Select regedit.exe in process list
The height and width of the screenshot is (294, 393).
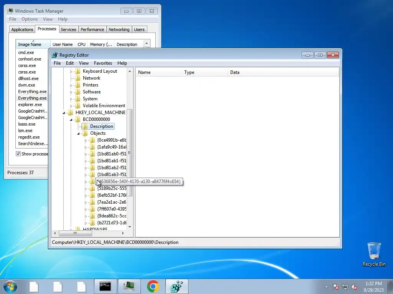tap(29, 137)
